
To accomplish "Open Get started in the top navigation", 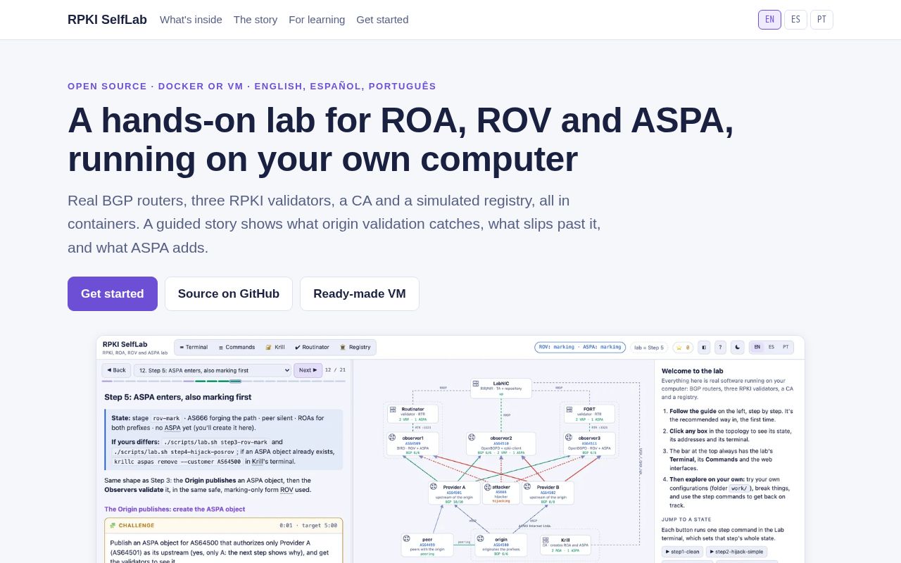I will coord(382,20).
